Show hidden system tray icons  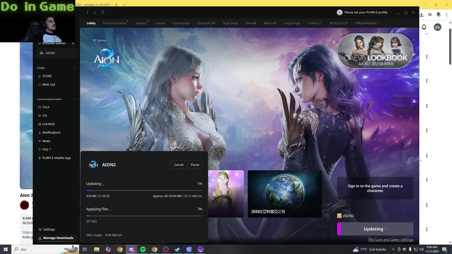click(x=393, y=249)
